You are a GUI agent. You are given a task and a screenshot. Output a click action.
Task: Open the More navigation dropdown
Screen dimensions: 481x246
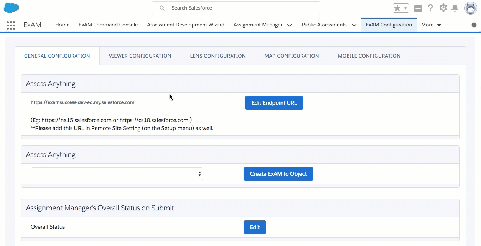point(431,25)
